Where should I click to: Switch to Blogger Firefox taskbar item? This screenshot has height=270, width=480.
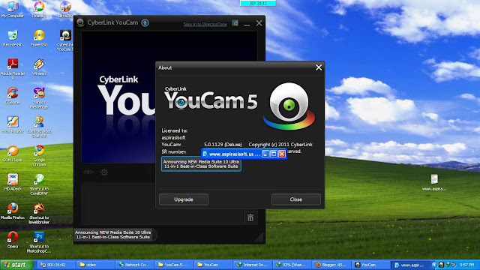click(x=331, y=265)
